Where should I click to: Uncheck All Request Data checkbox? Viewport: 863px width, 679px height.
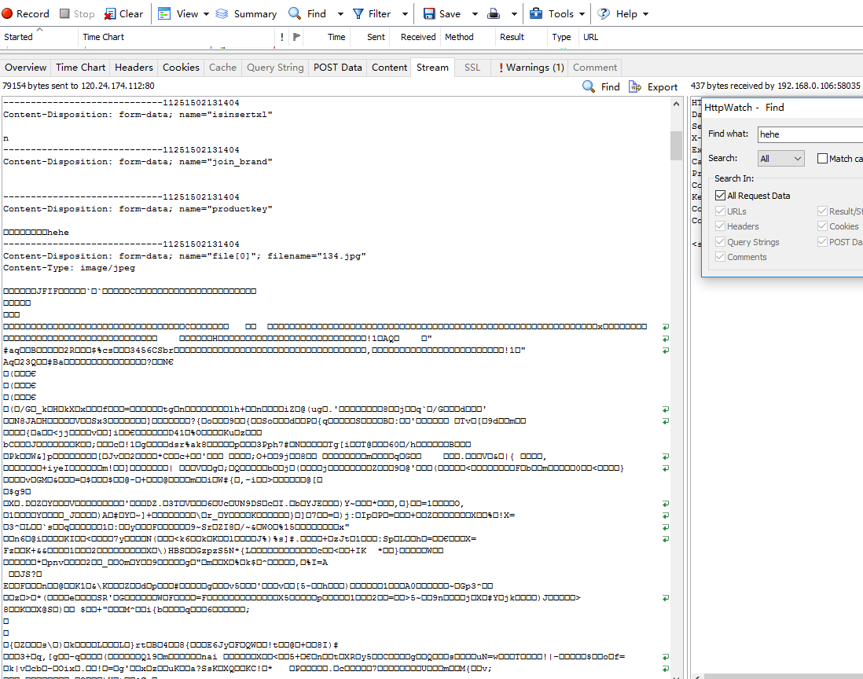click(720, 196)
